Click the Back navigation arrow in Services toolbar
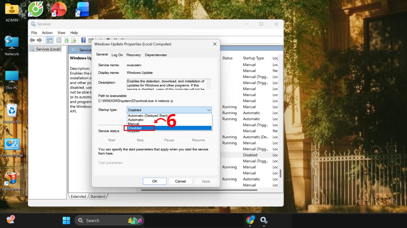 point(32,40)
